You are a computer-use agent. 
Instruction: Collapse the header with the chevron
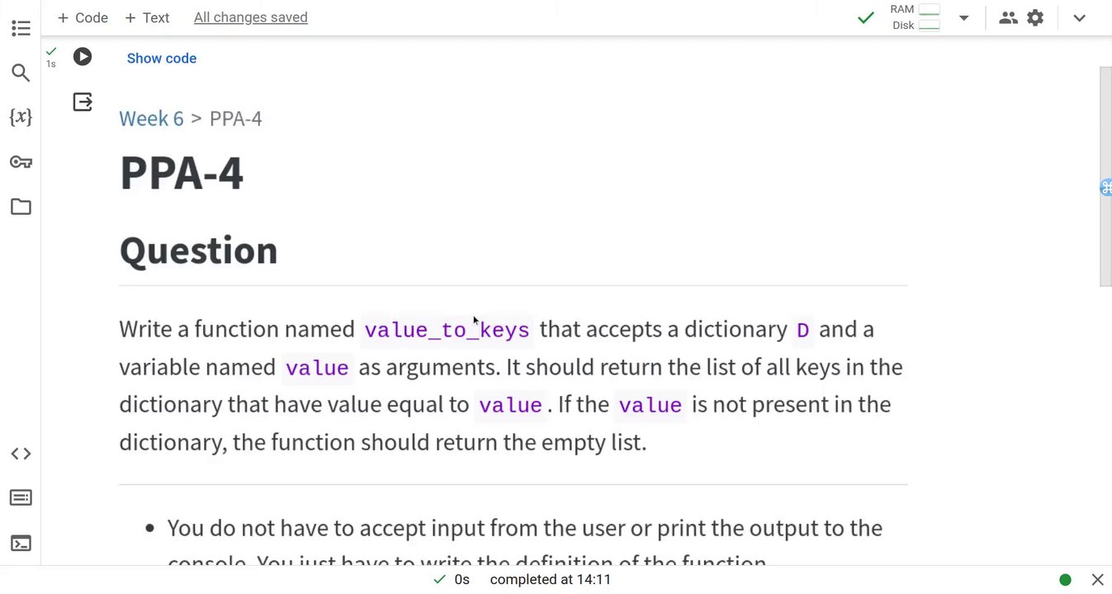click(1079, 17)
